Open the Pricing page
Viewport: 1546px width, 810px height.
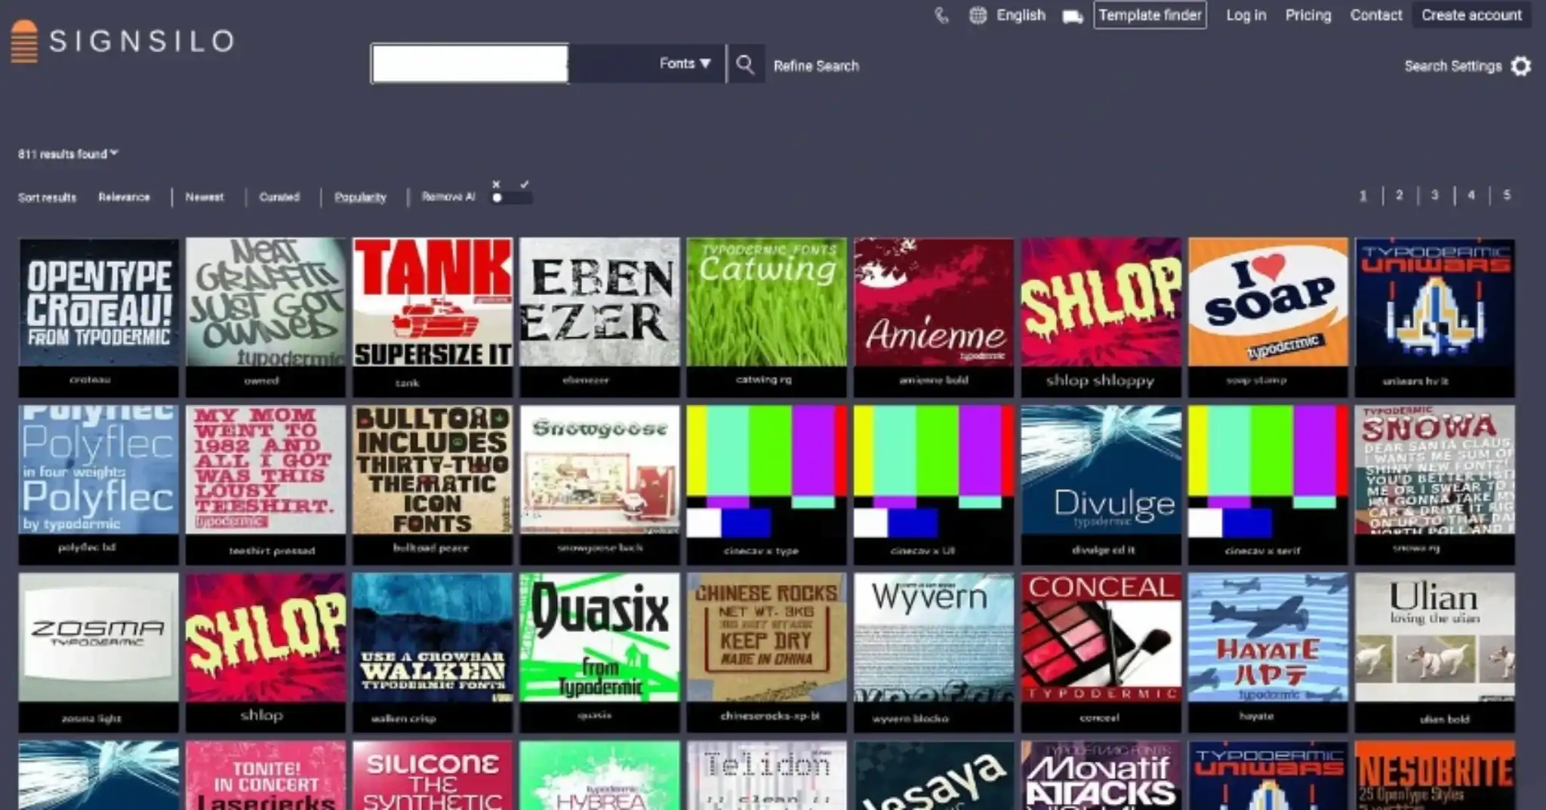(x=1308, y=15)
